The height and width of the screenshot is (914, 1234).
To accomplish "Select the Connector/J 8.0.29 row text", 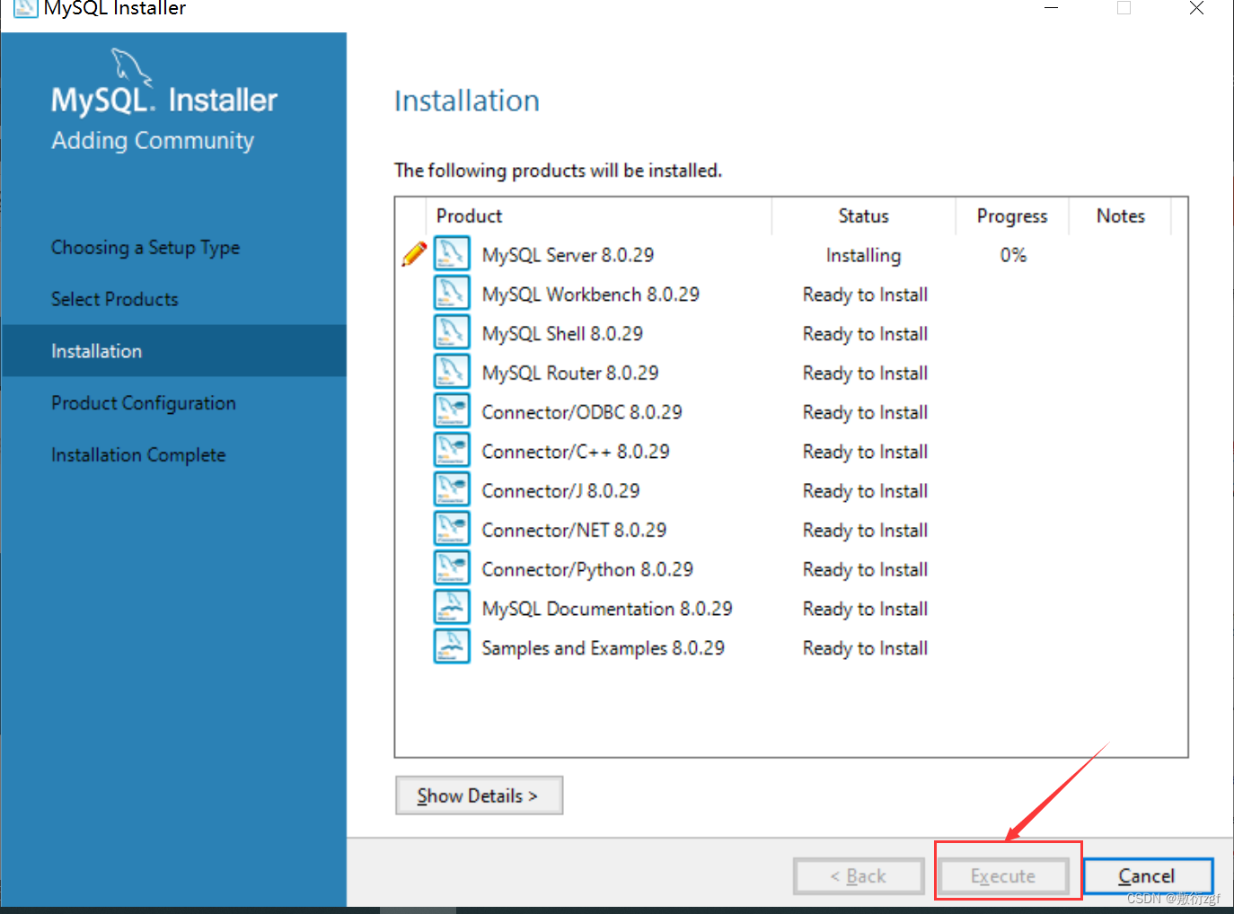I will (x=560, y=491).
